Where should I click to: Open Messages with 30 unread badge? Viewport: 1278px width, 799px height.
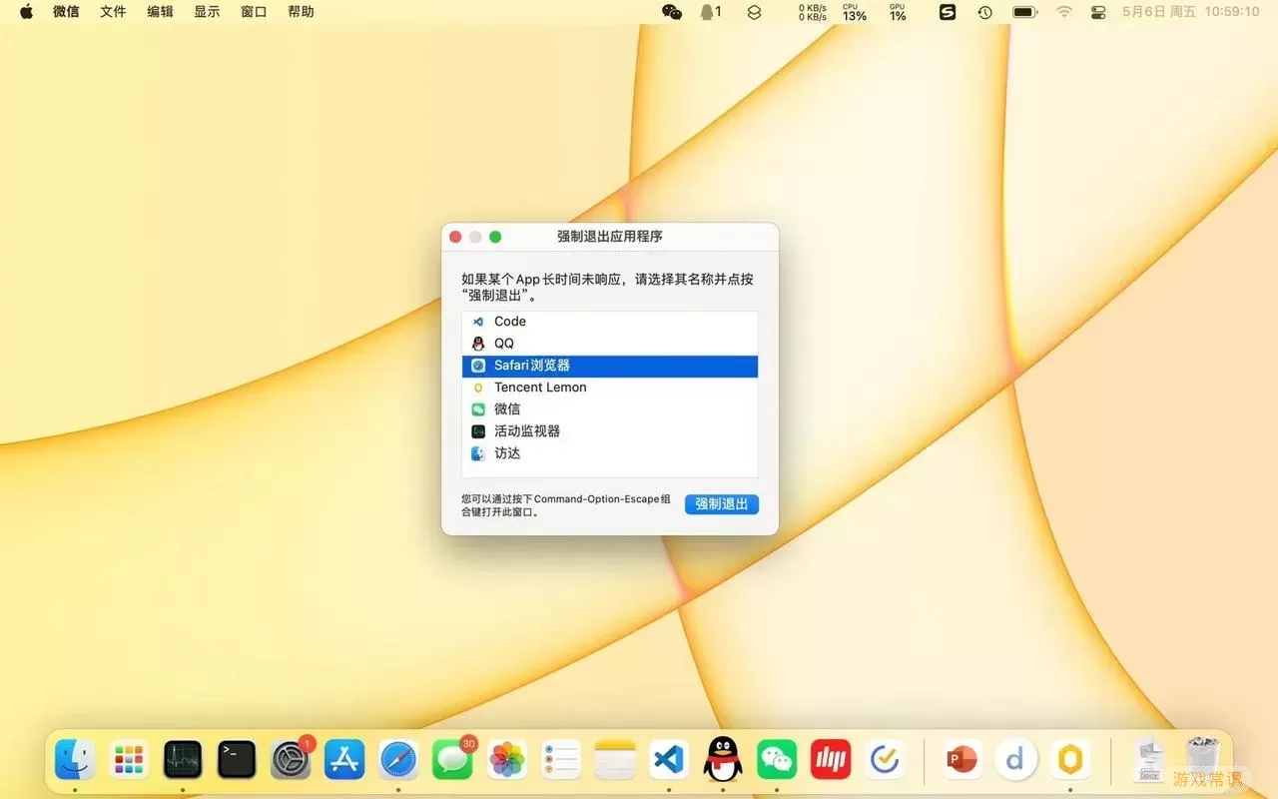452,760
